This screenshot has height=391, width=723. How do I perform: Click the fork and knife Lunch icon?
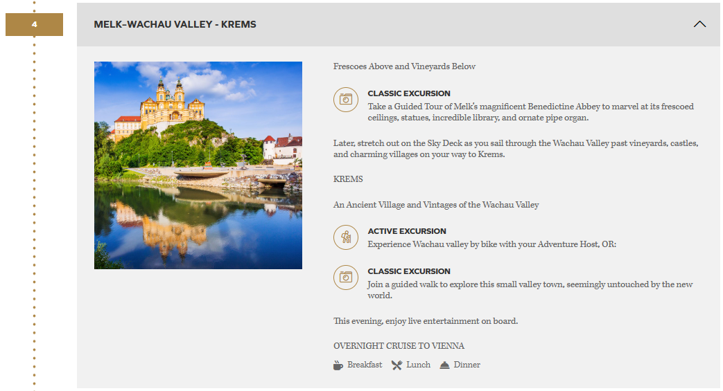[x=397, y=365]
